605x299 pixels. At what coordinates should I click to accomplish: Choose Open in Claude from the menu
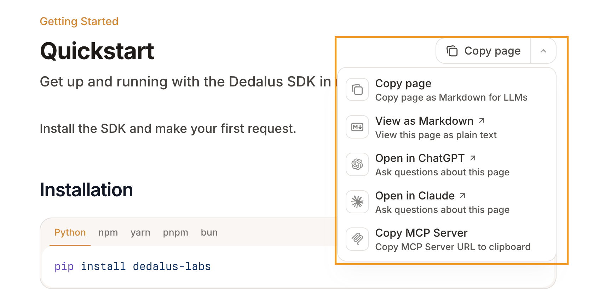415,196
